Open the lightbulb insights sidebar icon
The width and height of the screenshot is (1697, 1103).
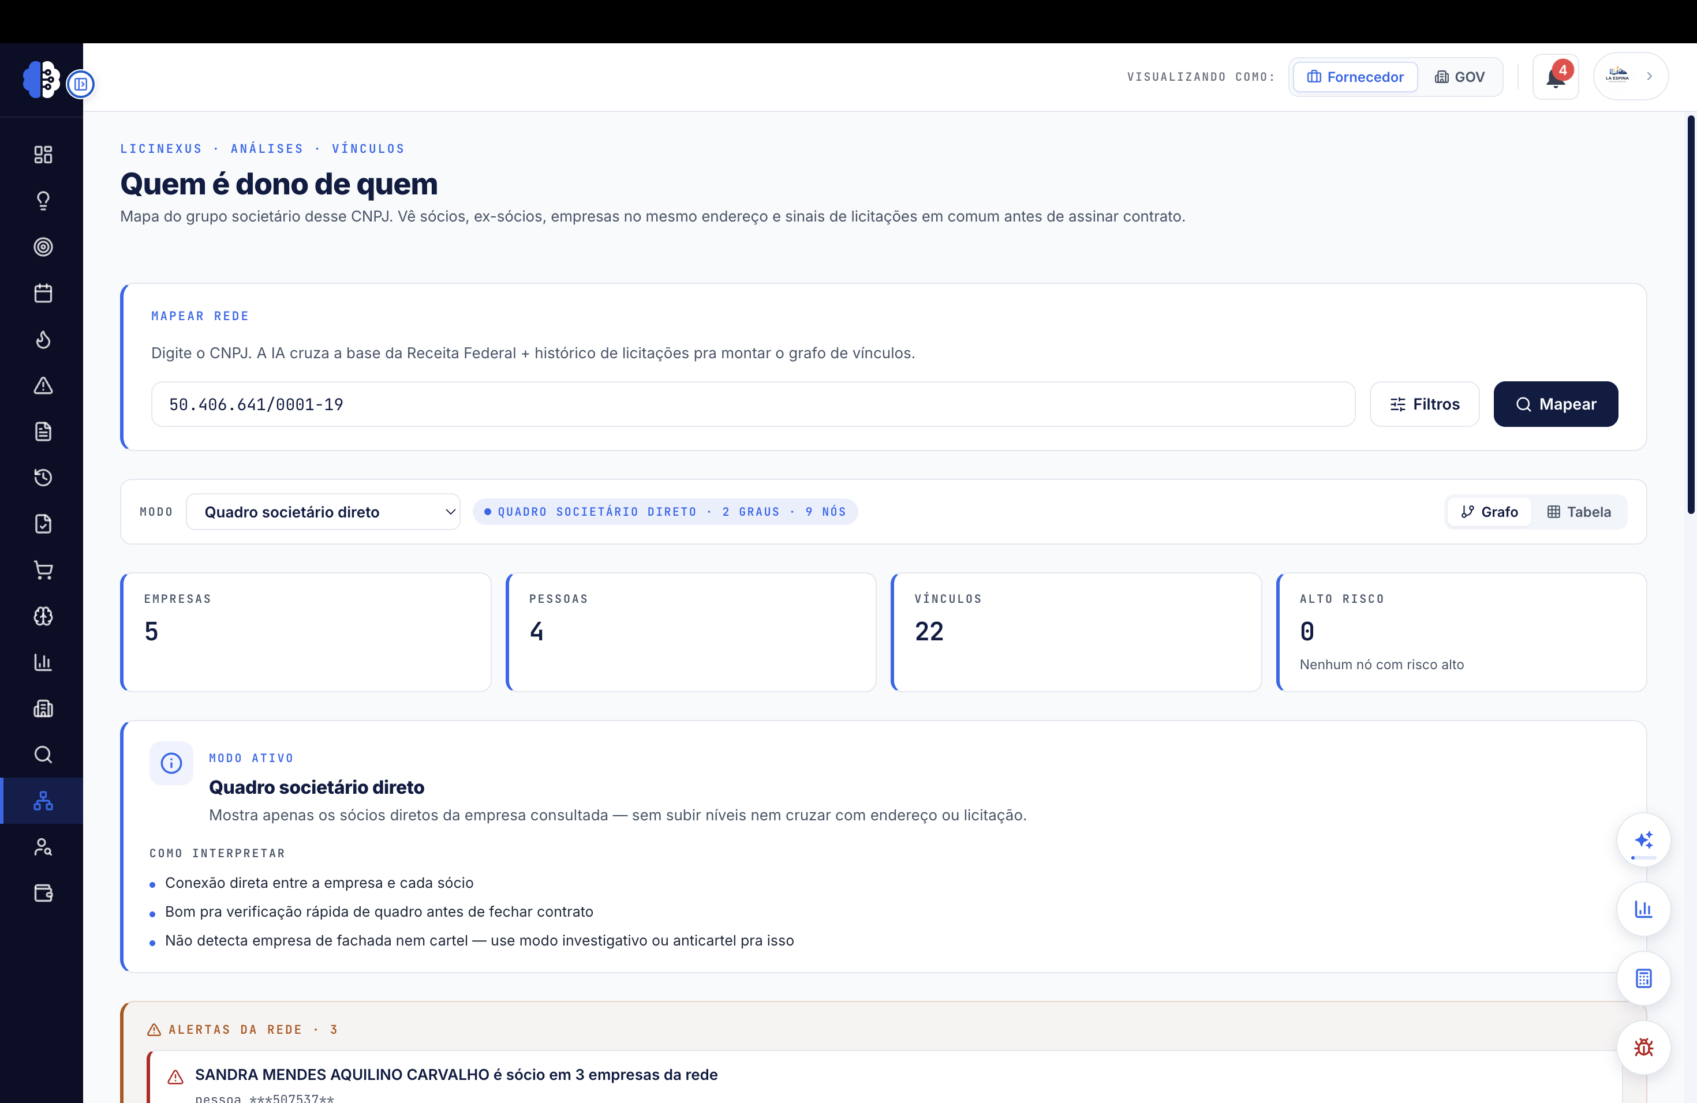(x=43, y=201)
